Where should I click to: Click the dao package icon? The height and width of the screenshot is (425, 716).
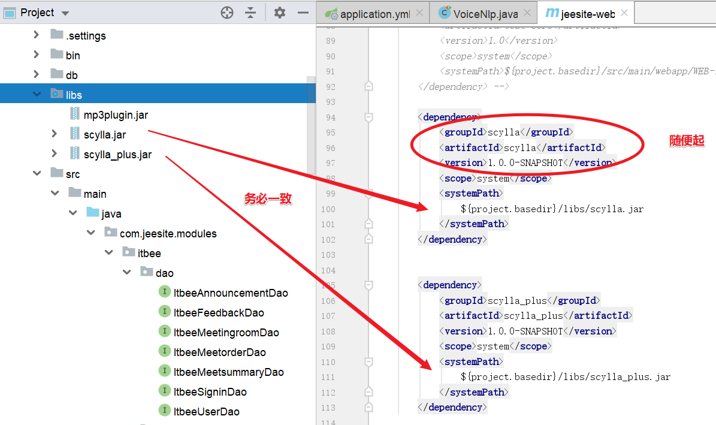point(147,271)
